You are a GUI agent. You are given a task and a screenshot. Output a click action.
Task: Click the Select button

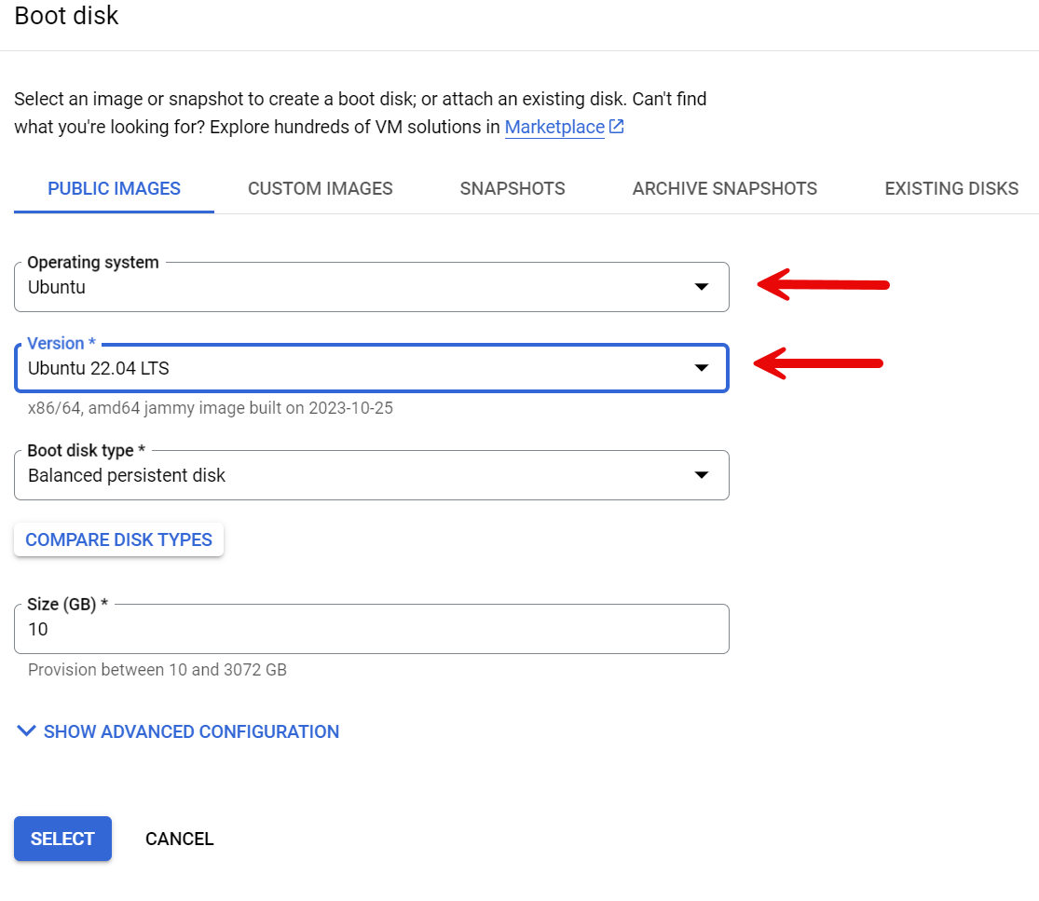coord(63,839)
